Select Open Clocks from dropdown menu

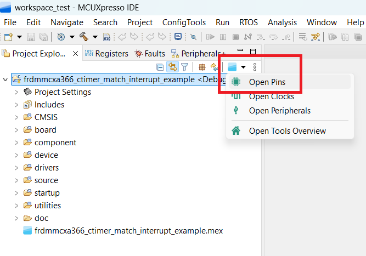[x=271, y=96]
